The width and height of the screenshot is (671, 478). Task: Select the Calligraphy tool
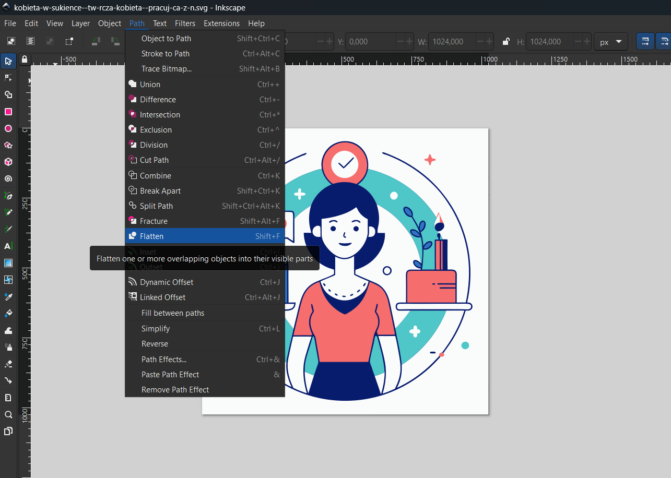pos(8,229)
